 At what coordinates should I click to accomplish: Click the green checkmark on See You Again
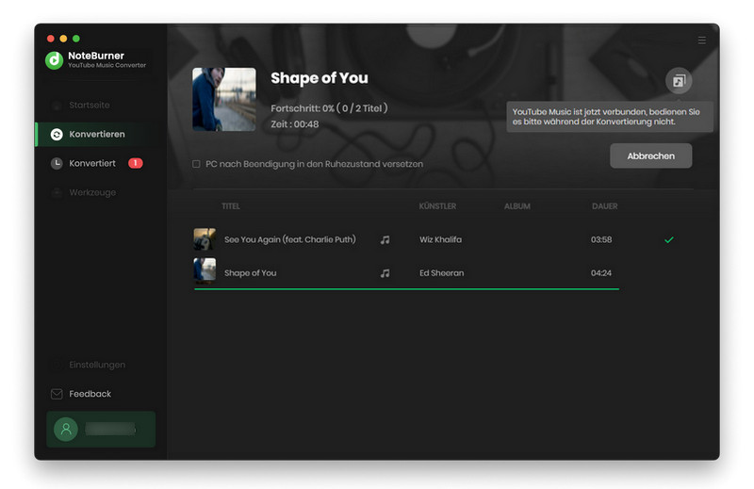669,239
